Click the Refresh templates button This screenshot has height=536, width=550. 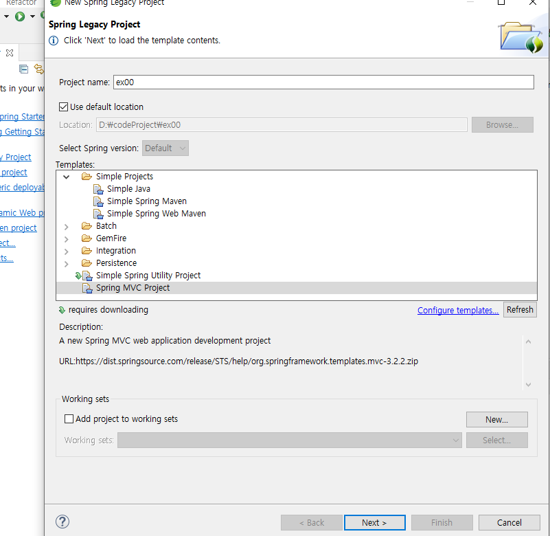pyautogui.click(x=520, y=310)
